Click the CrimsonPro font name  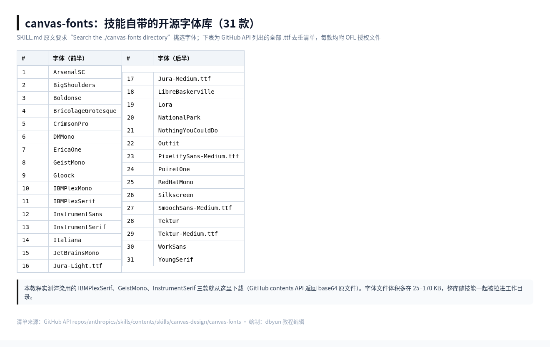[x=85, y=124]
